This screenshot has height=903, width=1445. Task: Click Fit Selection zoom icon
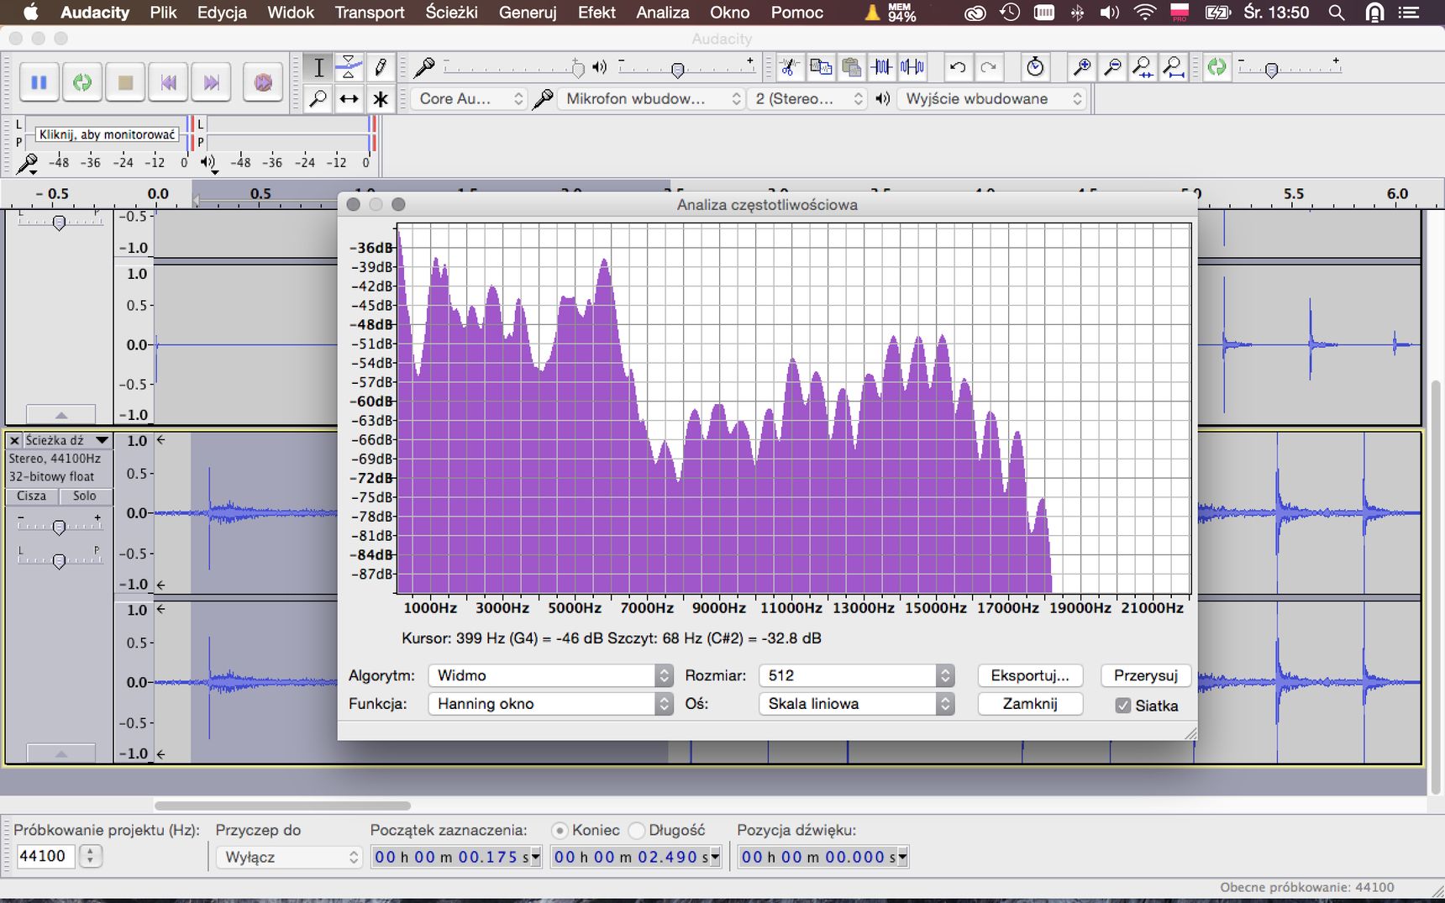click(x=1143, y=67)
